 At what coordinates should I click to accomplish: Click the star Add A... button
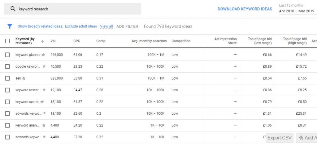click(307, 138)
